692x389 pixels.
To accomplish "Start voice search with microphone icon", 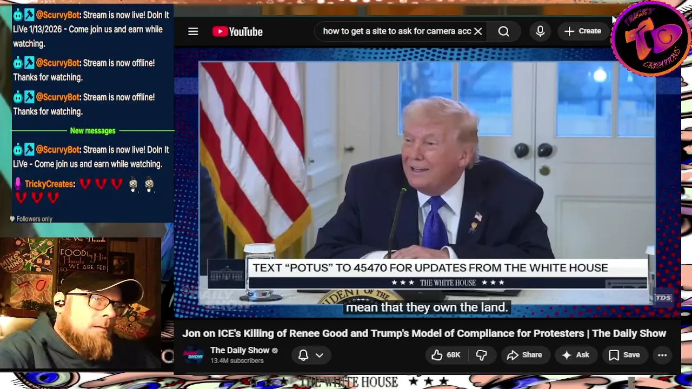I will [x=540, y=31].
